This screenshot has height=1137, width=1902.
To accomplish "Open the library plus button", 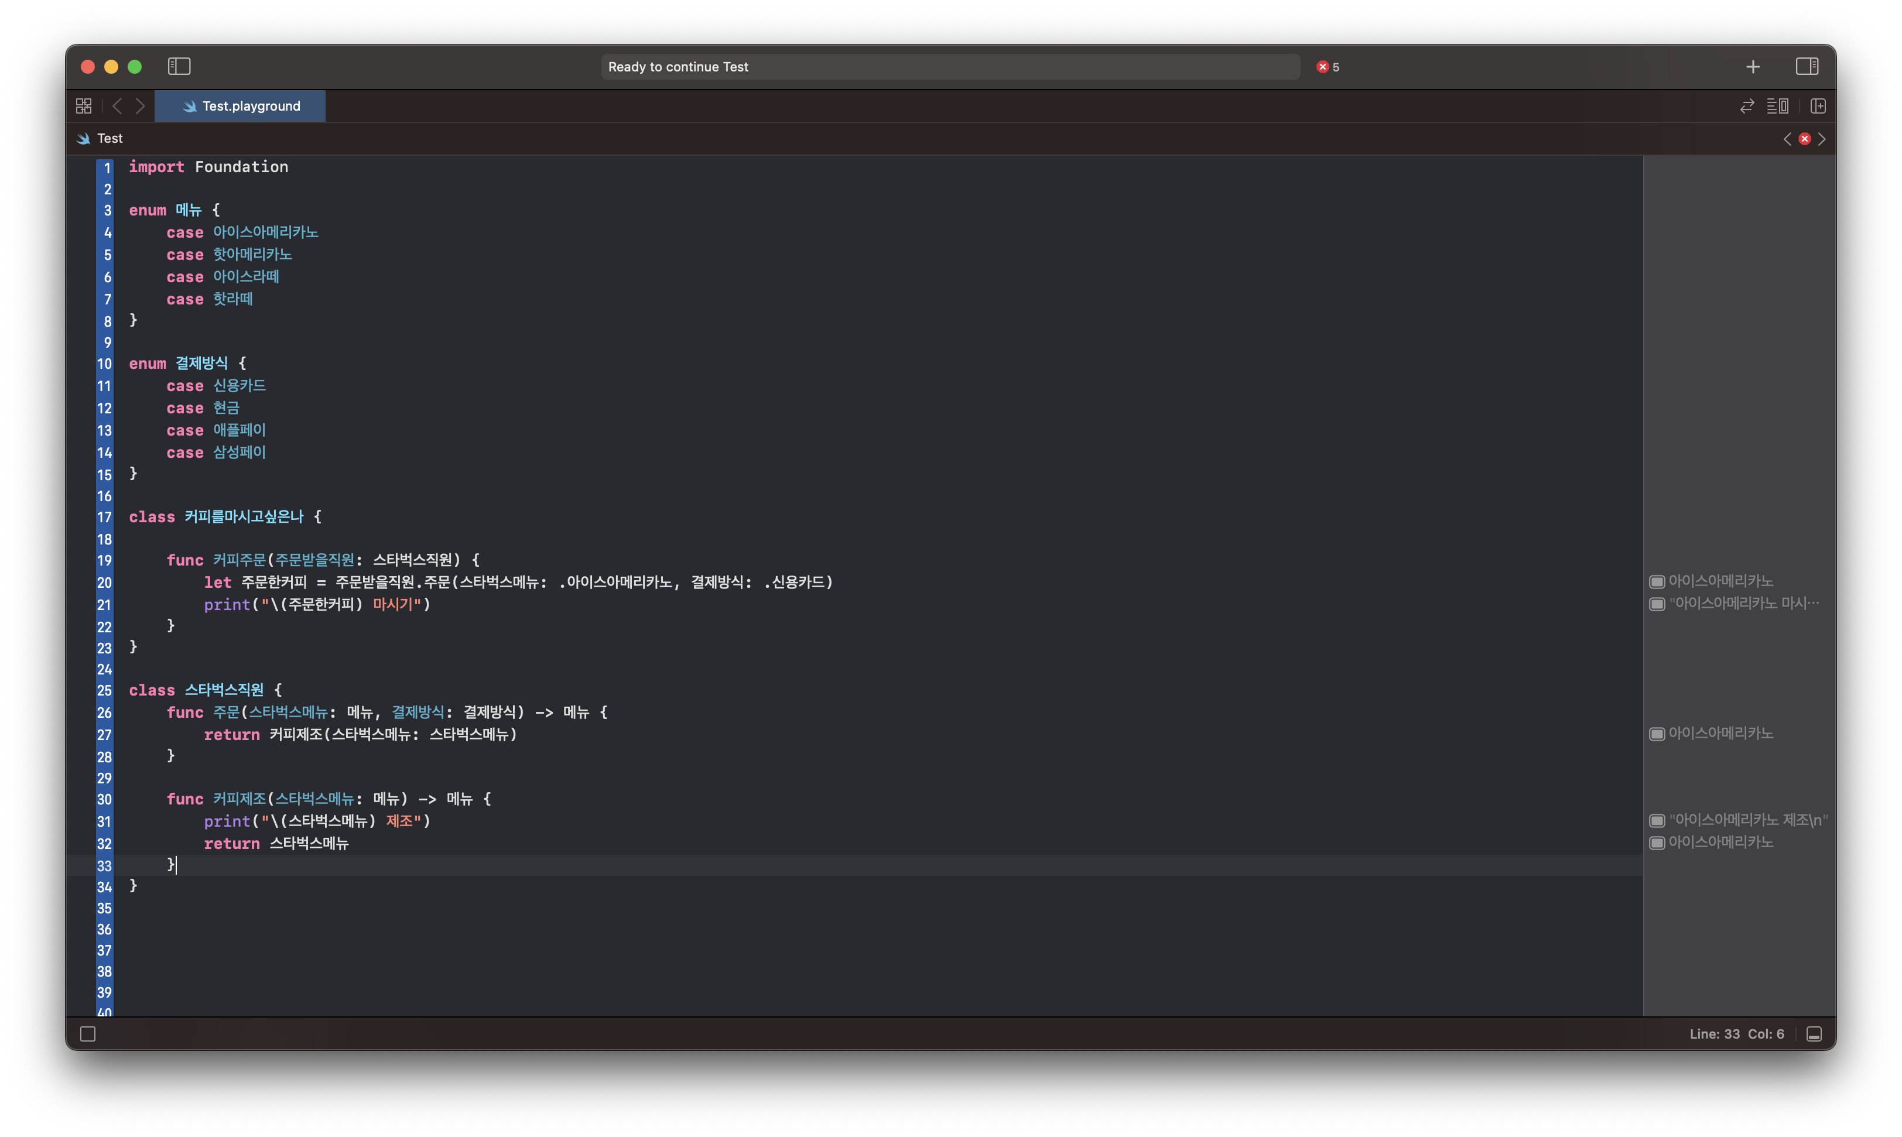I will (1753, 67).
